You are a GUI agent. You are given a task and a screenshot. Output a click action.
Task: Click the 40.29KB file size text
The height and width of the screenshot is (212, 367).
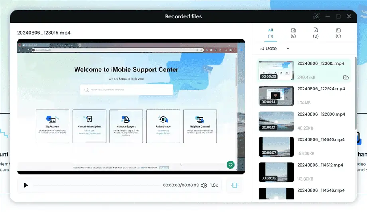click(305, 128)
